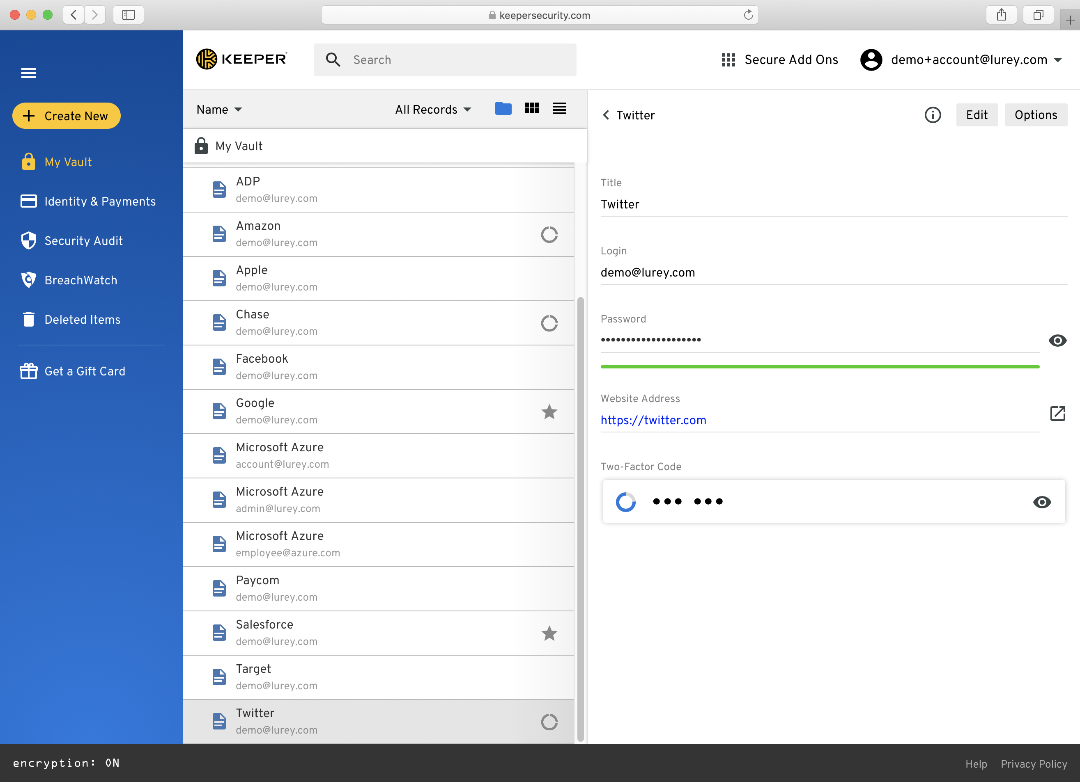Switch to folder view icon
Viewport: 1080px width, 782px height.
pyautogui.click(x=503, y=108)
